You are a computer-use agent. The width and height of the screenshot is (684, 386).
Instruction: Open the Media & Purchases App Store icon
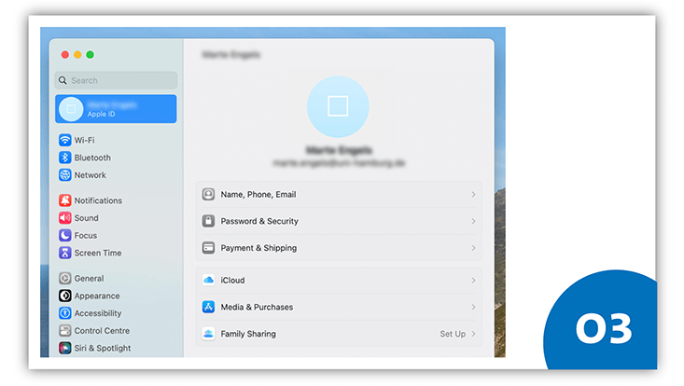click(x=209, y=307)
